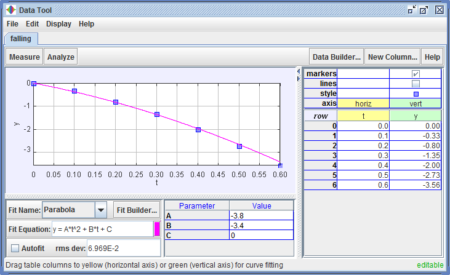Select row 0 header in data table

pos(321,126)
